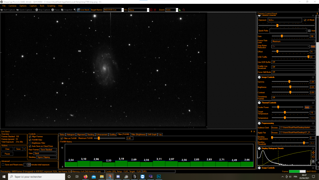Open the Stacking algorithm dropdown
The image size is (319, 180).
pyautogui.click(x=47, y=157)
